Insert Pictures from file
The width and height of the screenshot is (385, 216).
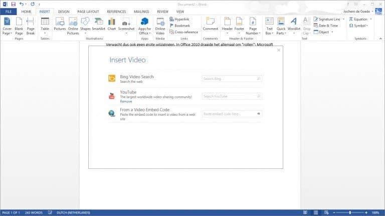click(x=60, y=25)
